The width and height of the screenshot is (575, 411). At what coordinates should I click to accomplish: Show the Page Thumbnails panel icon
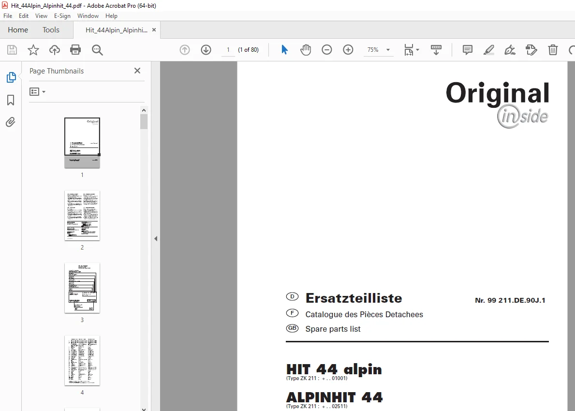[11, 77]
